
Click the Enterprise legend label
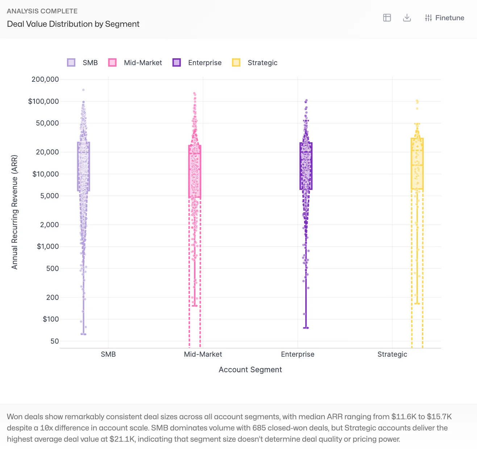point(204,63)
